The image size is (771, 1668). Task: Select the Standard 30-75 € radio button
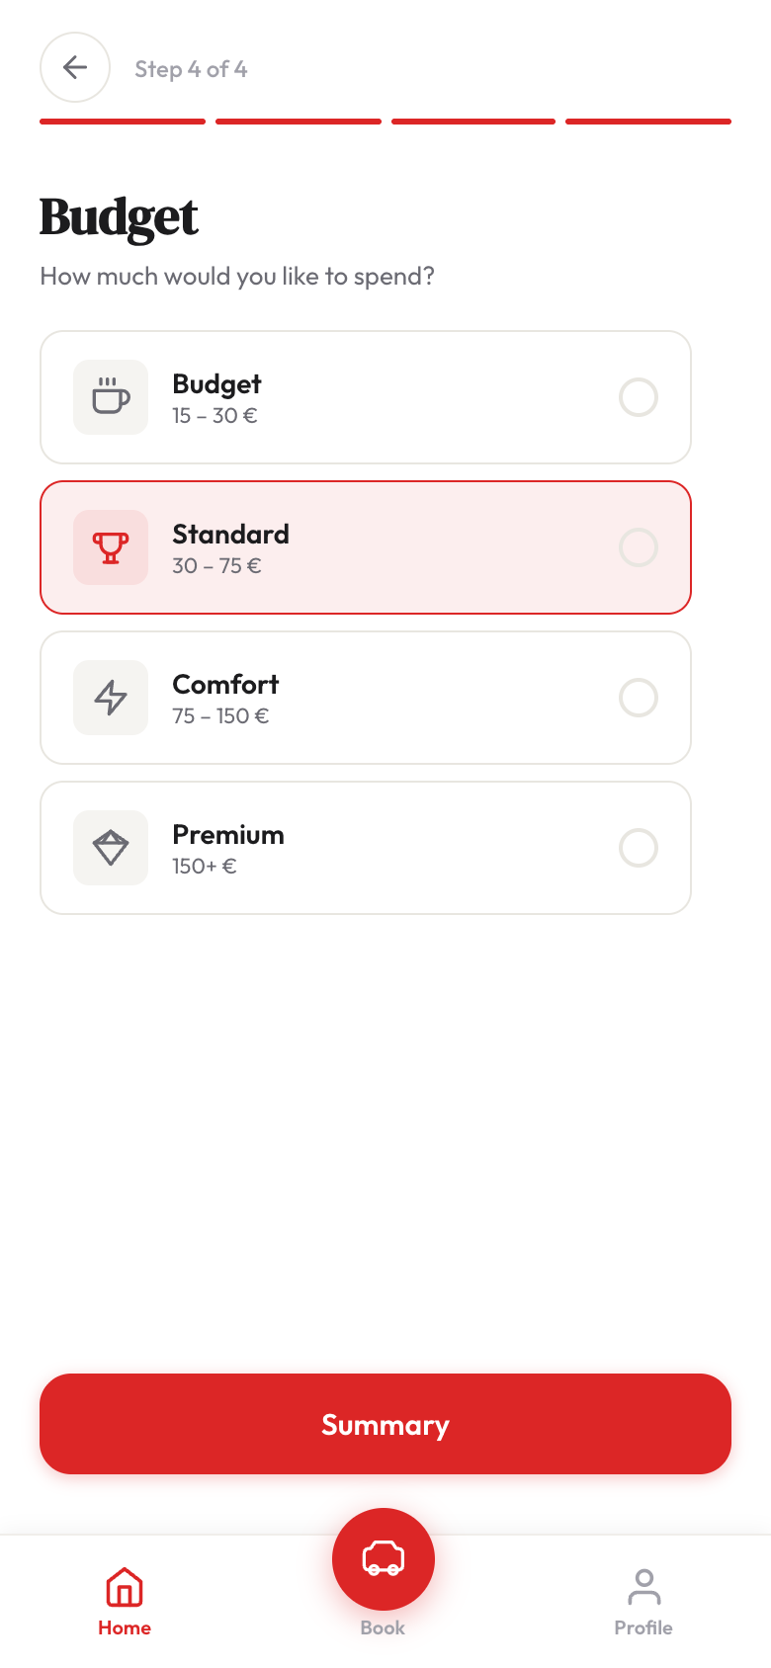[x=638, y=547]
